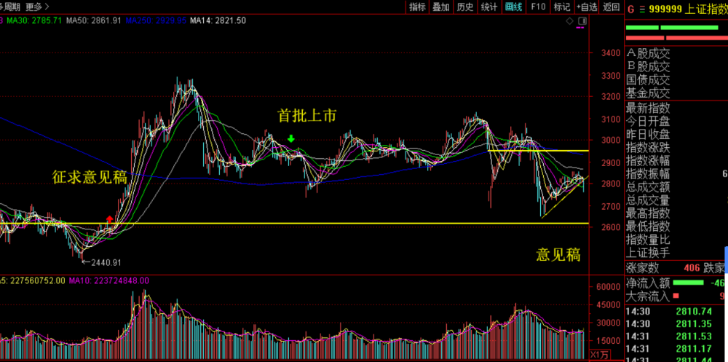Screen dimensions: 728x362
Task: Click the 指数量比 row
Action: tap(648, 240)
